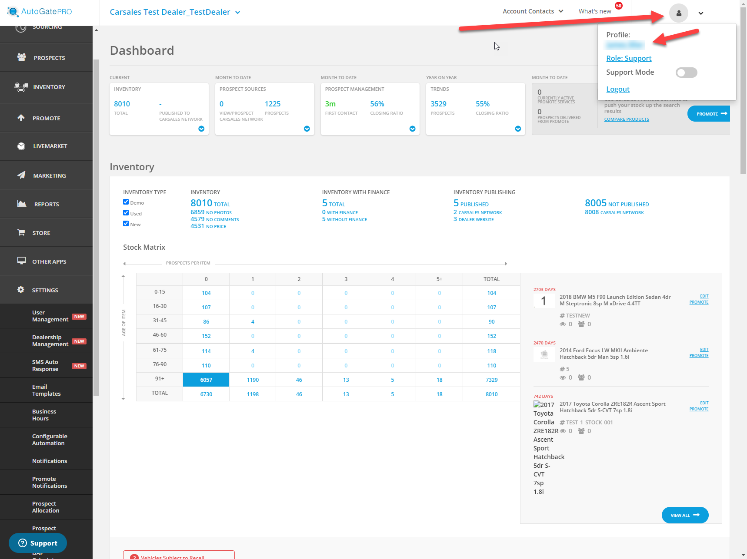Screen dimensions: 747x559
Task: Click the Marketing paper plane icon
Action: point(21,175)
